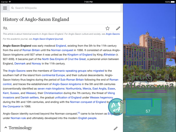This screenshot has width=176, height=132.
Task: Open Norman conquest of England link
Action: 88,102
